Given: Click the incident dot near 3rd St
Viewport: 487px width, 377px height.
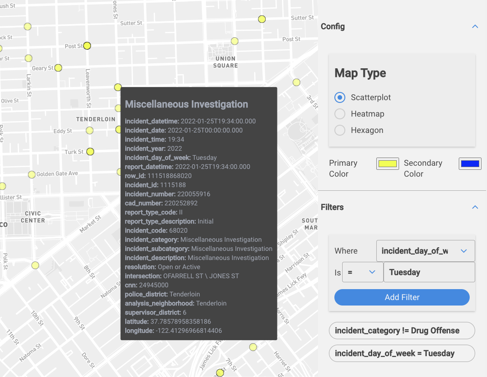Looking at the screenshot, I should point(296,82).
